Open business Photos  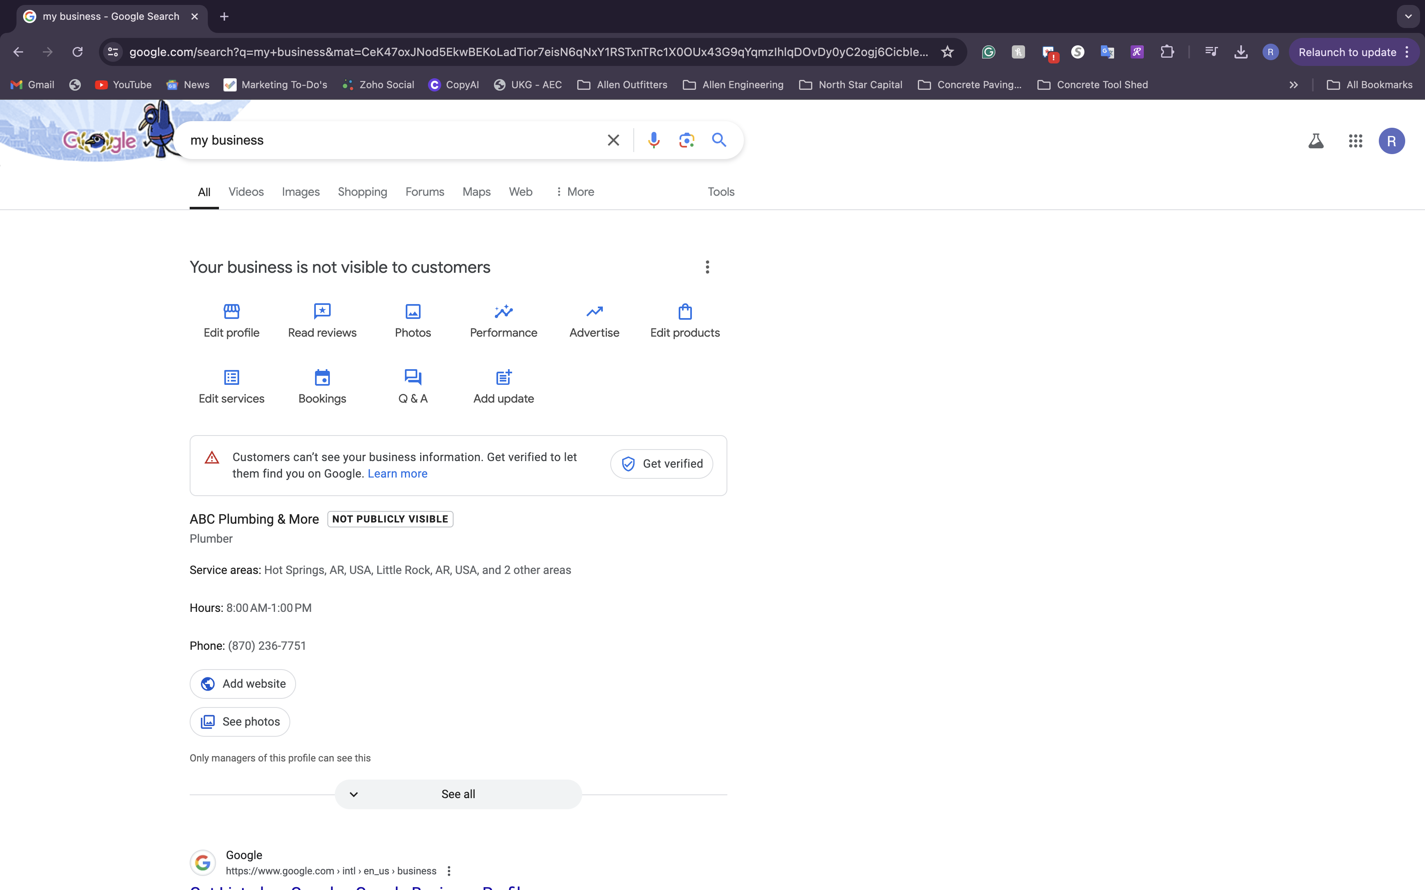pos(413,321)
